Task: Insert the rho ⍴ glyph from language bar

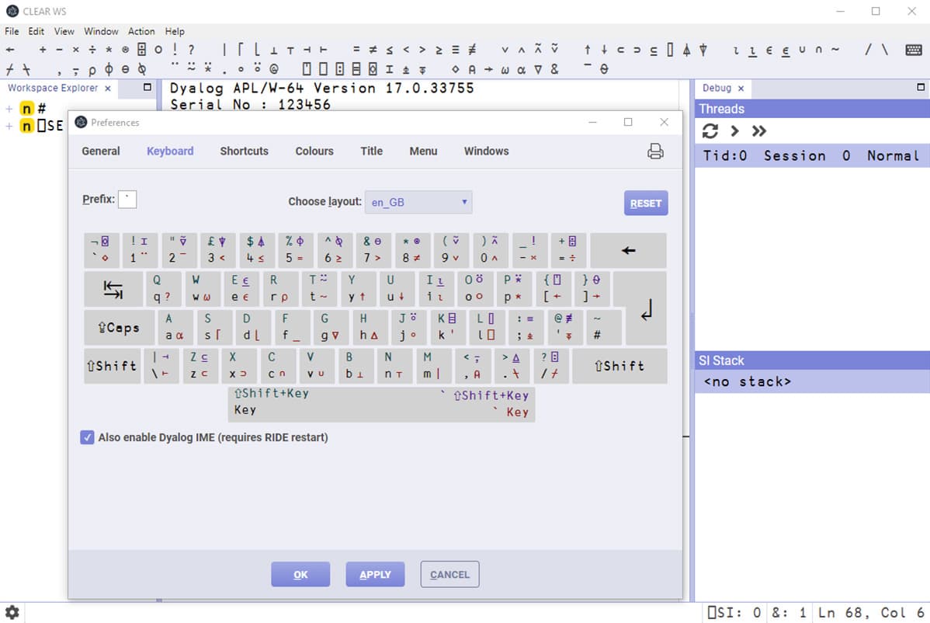Action: tap(92, 69)
